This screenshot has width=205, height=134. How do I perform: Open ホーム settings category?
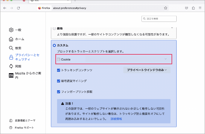tap(19, 39)
